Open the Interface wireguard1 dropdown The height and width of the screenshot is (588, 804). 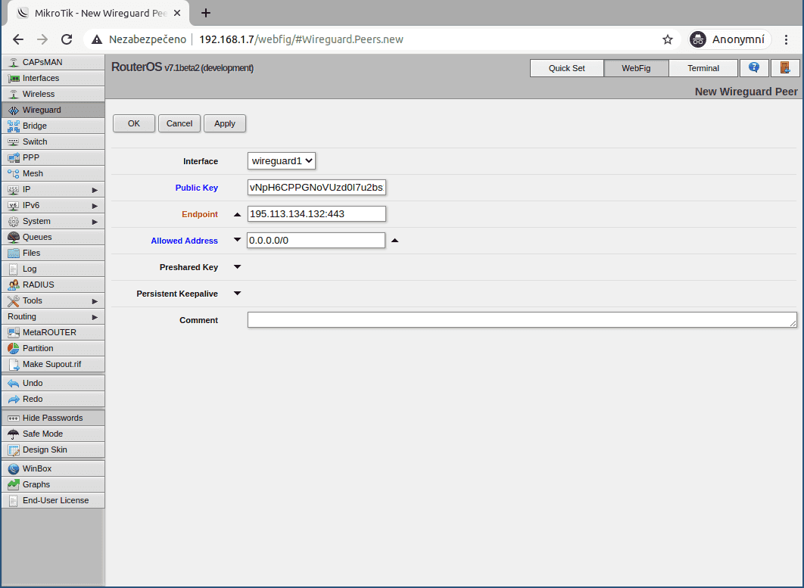pos(281,161)
